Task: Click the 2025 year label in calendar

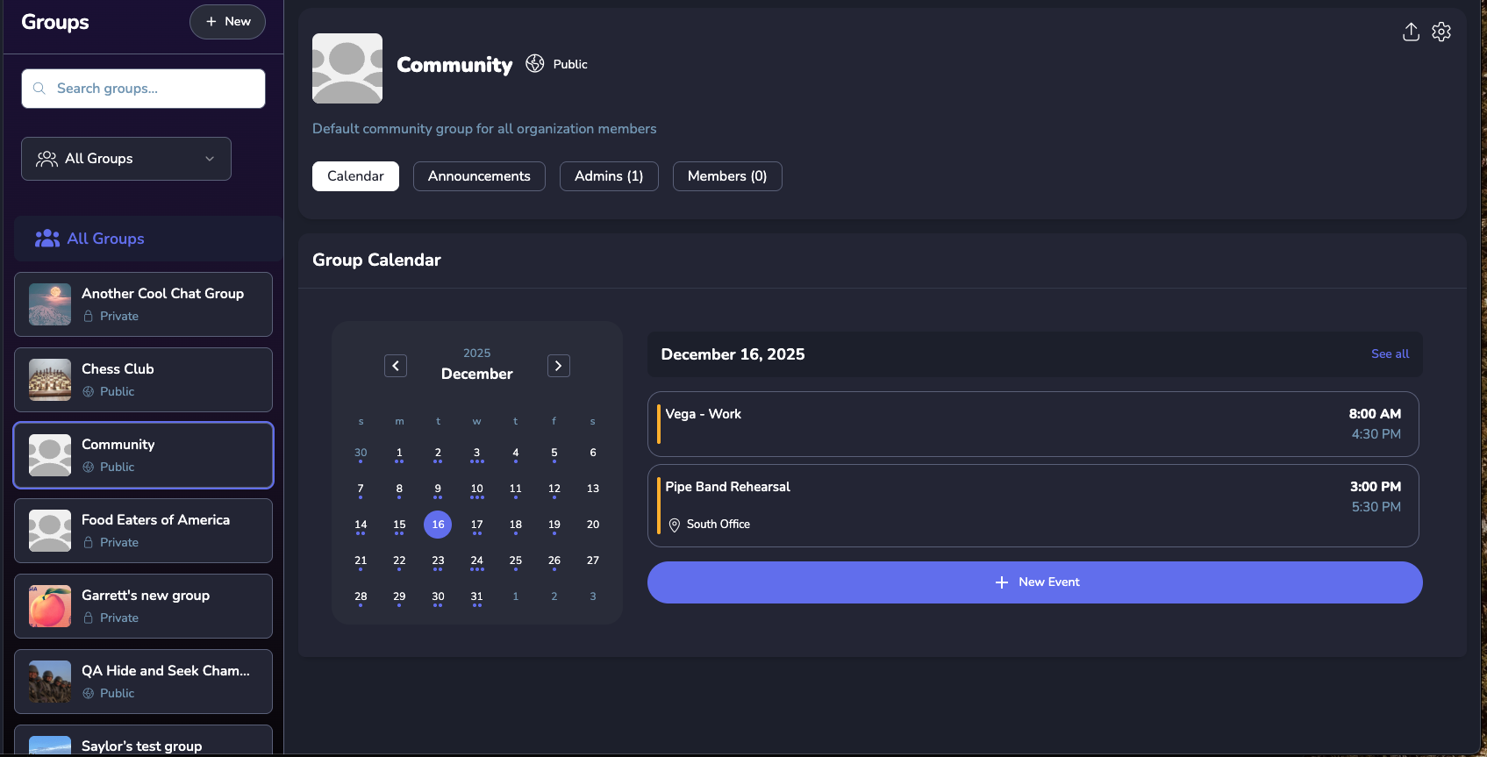Action: (x=477, y=354)
